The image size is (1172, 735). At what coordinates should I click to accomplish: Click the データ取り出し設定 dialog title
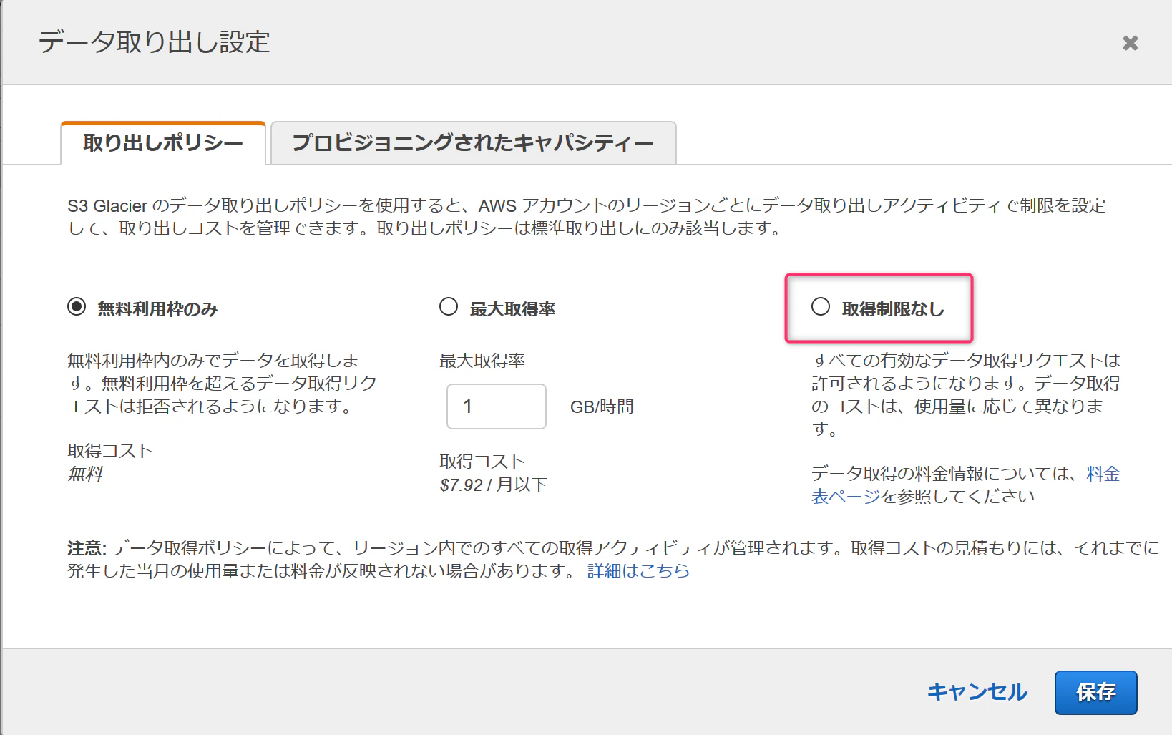point(154,42)
